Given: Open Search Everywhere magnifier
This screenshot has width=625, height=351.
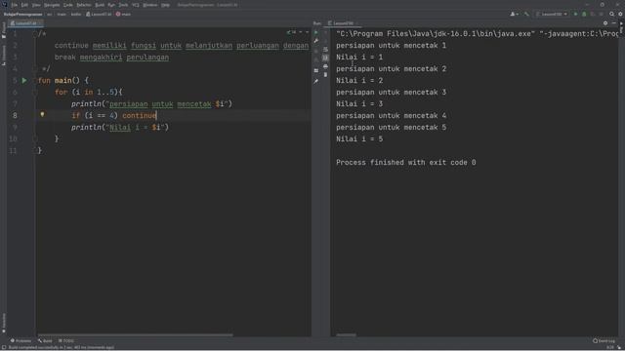Looking at the screenshot, I should [x=612, y=14].
